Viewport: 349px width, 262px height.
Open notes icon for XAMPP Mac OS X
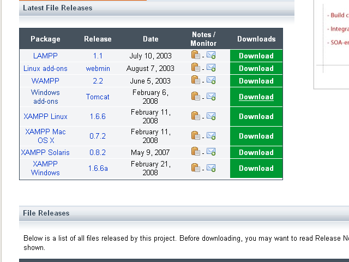click(x=195, y=135)
